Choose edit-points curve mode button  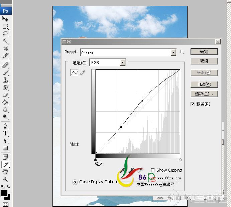(74, 73)
